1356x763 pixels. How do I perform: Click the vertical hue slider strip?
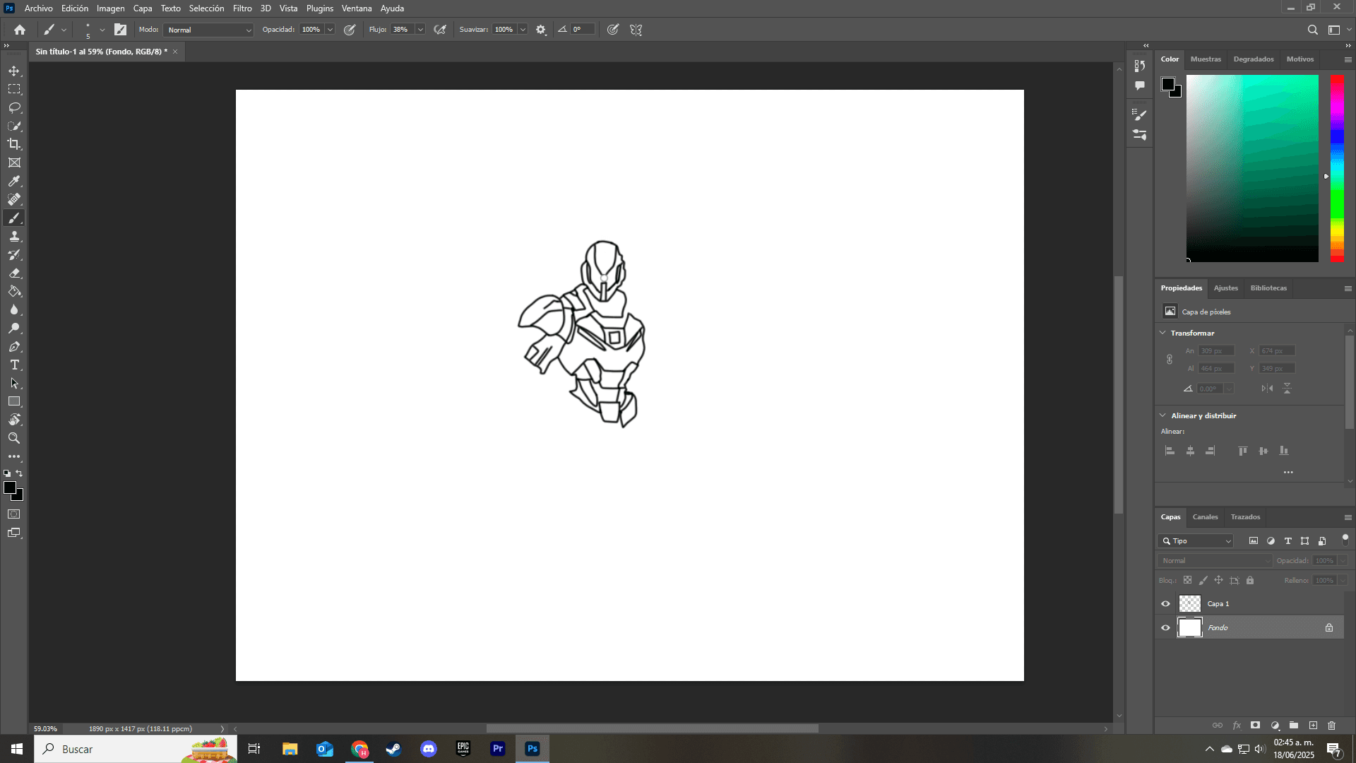1337,168
